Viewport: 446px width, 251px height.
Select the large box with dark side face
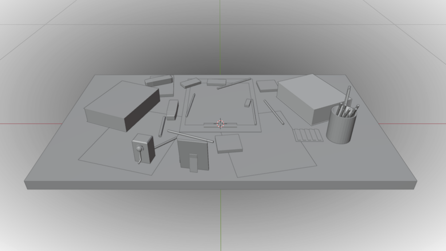click(x=122, y=106)
